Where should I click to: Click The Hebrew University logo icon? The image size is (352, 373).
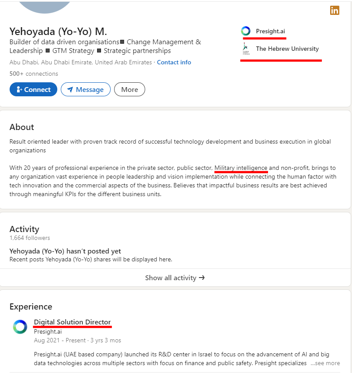click(246, 49)
